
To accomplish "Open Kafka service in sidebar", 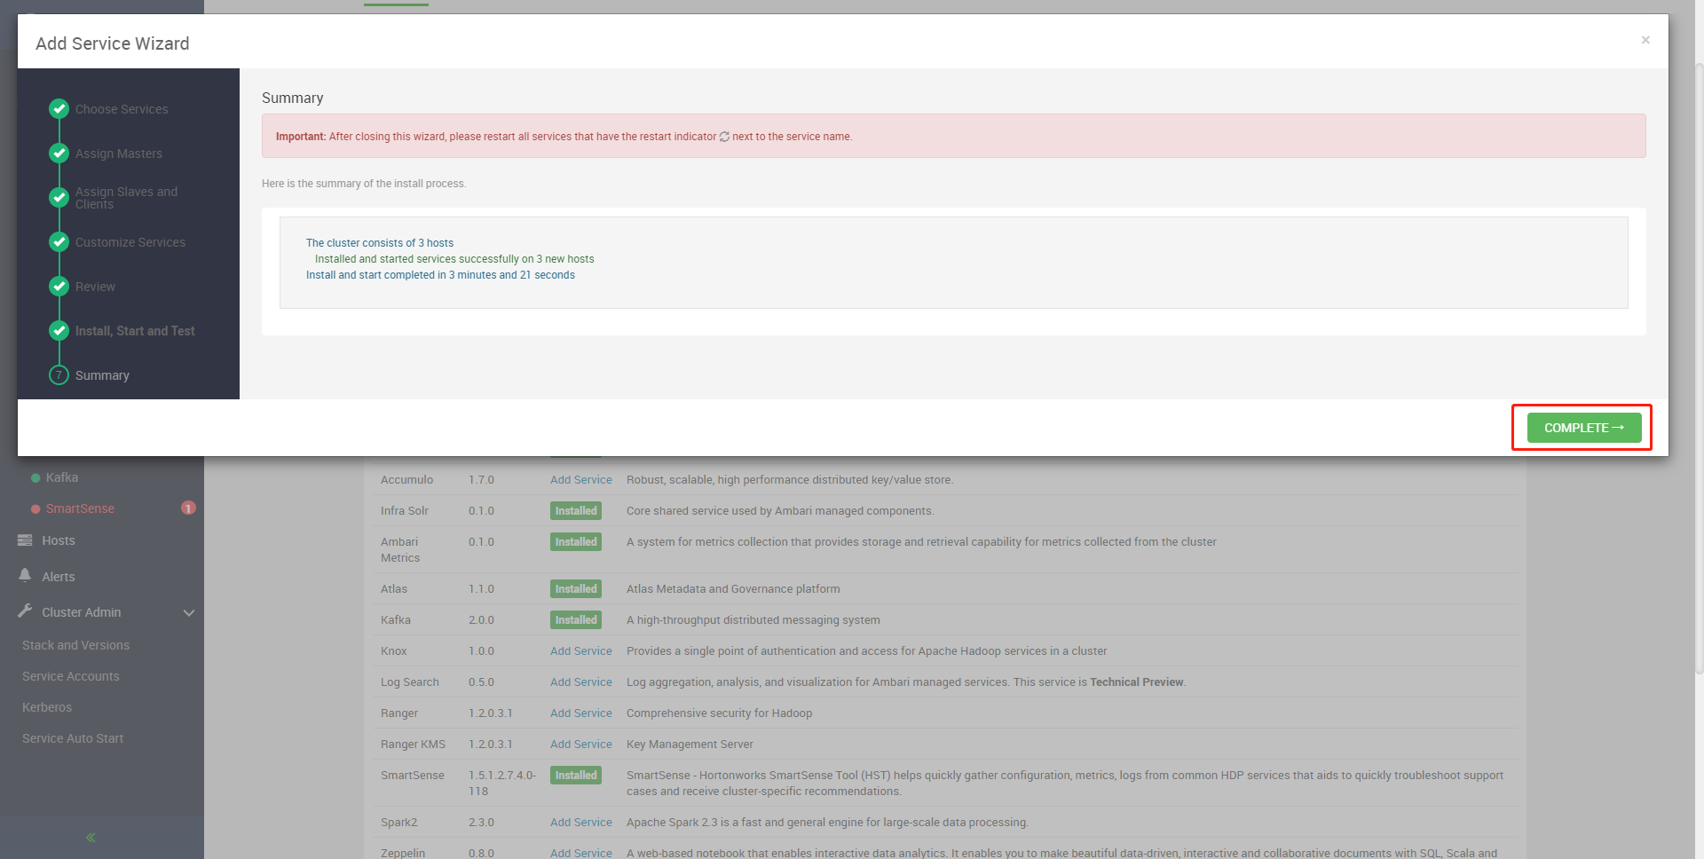I will coord(62,477).
